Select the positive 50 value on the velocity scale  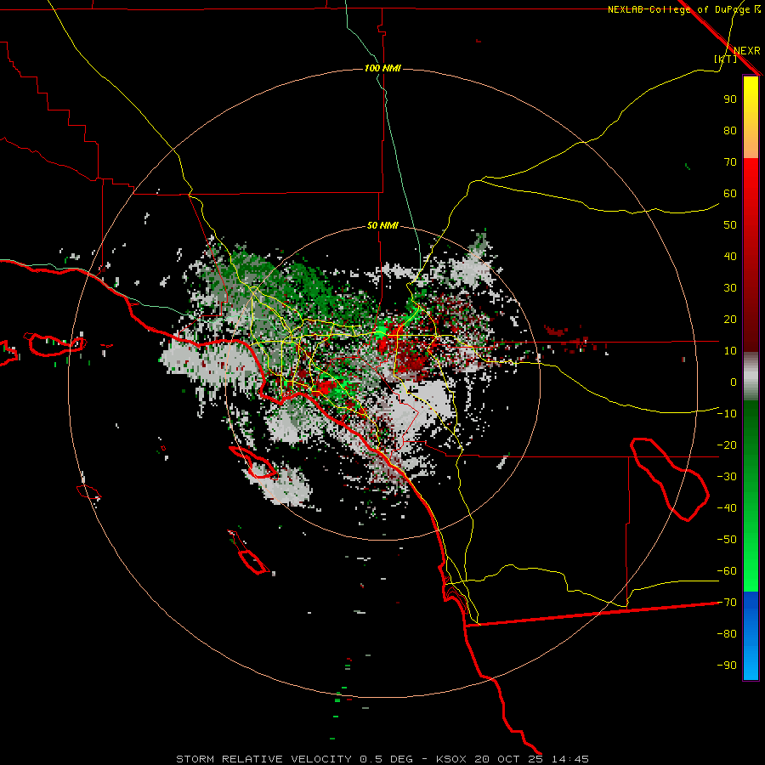click(730, 225)
